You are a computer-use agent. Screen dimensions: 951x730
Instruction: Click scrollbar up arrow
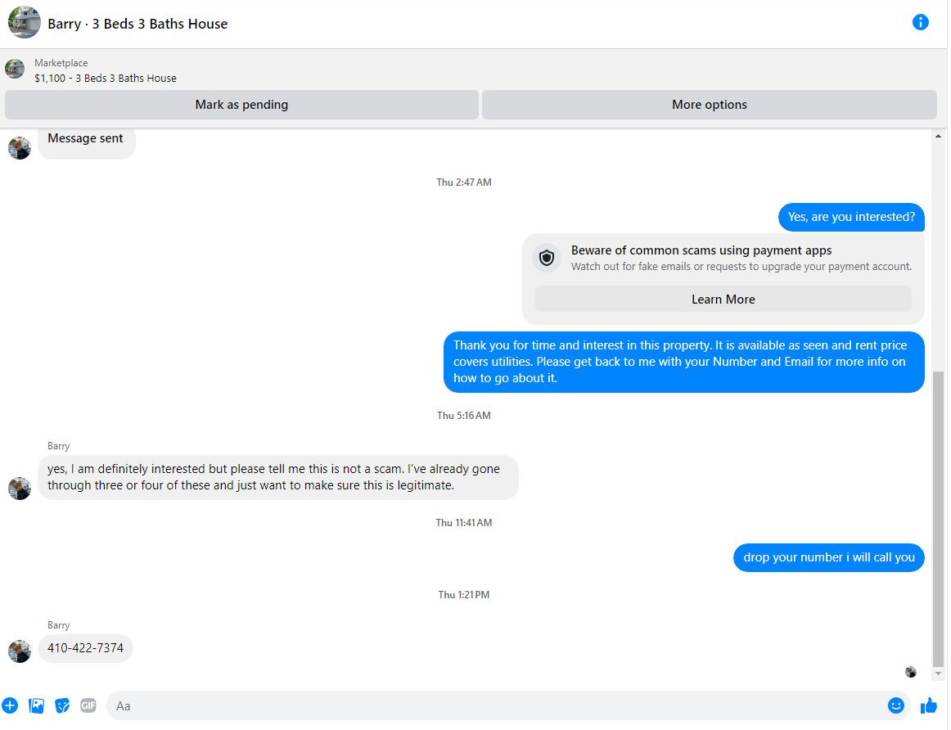(x=938, y=136)
